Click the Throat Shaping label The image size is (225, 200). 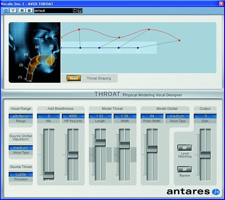pos(99,78)
